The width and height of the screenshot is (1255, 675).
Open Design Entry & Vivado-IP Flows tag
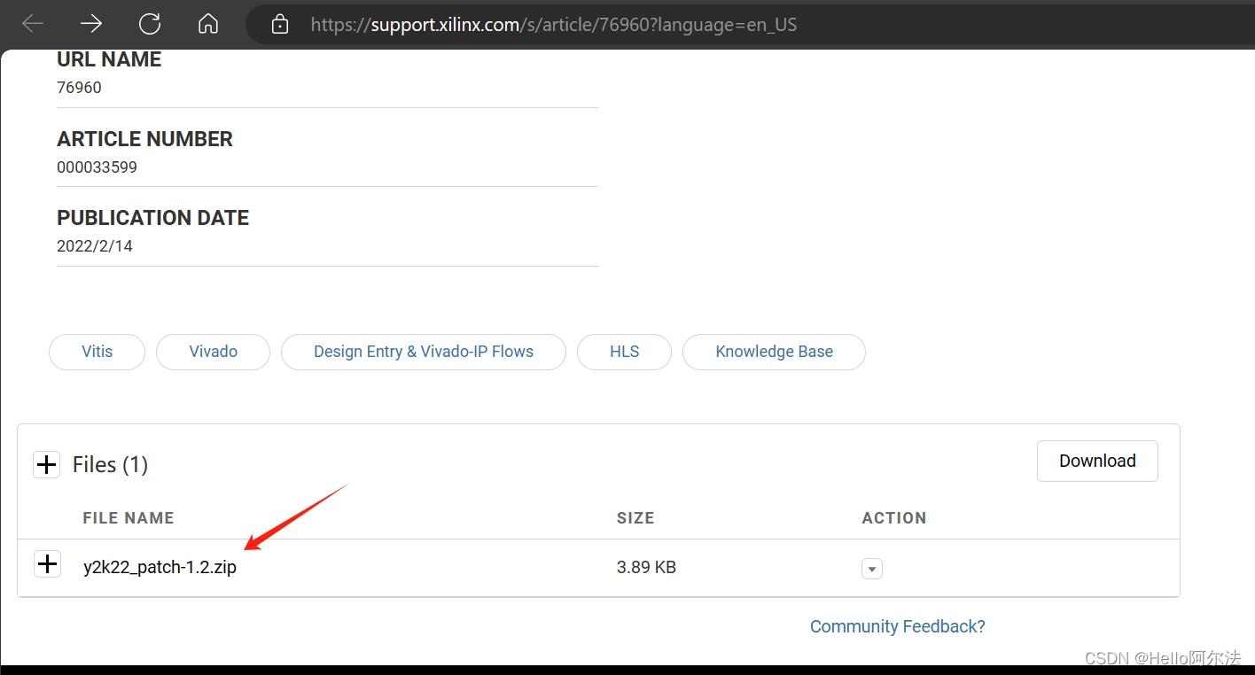424,352
